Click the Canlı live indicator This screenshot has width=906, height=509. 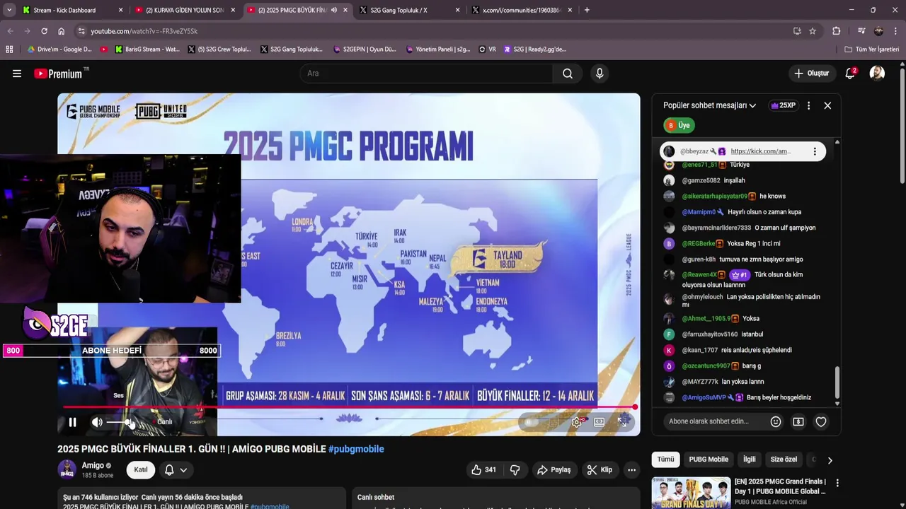163,422
